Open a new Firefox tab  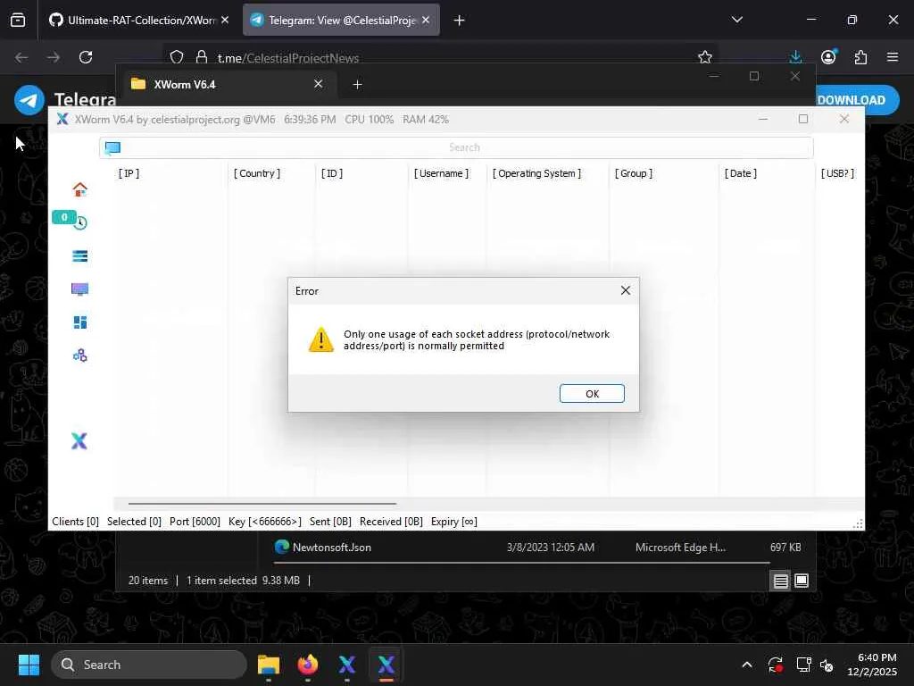[460, 21]
